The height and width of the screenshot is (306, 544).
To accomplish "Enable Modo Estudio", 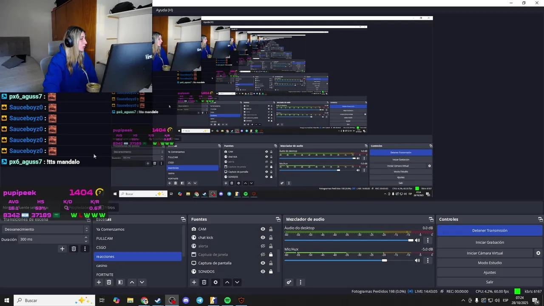I will (490, 263).
